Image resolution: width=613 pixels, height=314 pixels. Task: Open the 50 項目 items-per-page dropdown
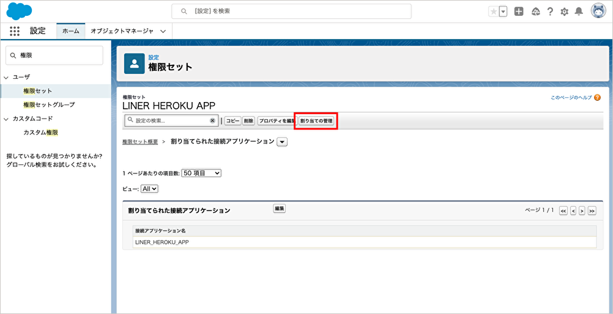(201, 173)
